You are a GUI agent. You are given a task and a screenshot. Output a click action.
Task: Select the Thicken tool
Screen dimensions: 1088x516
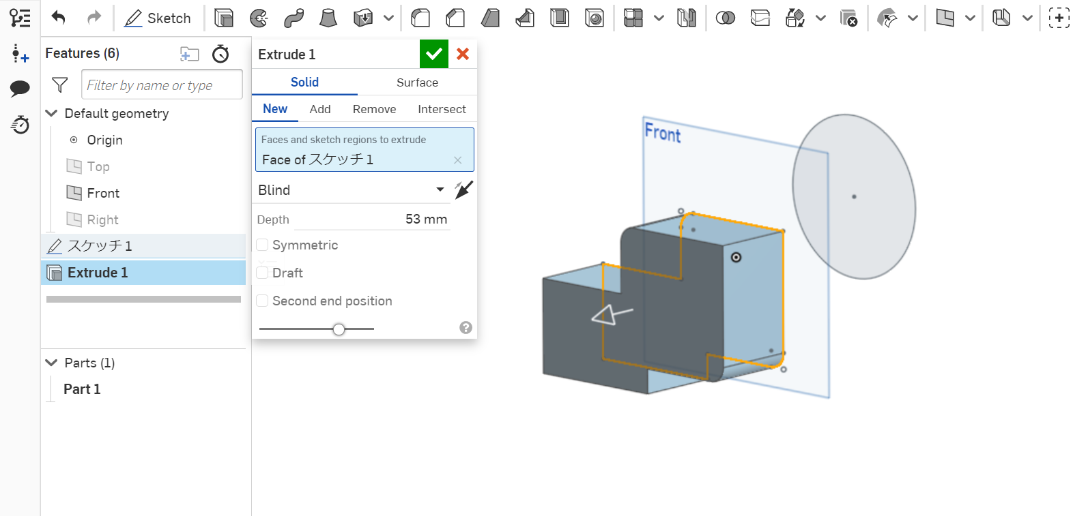(x=363, y=18)
